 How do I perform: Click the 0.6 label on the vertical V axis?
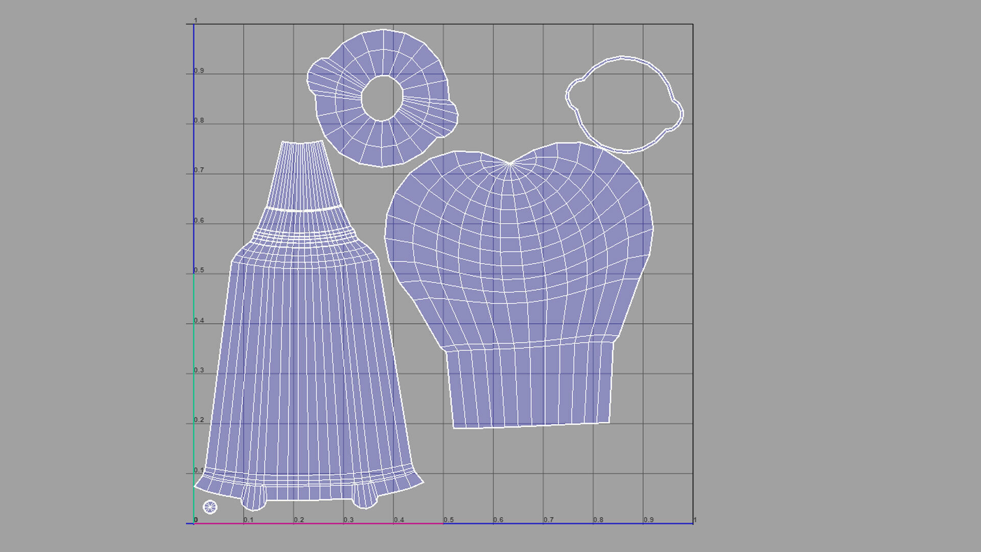click(x=199, y=221)
